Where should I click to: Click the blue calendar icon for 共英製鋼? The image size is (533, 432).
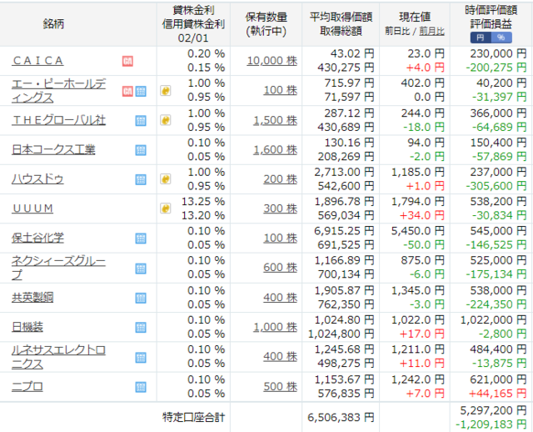[141, 298]
